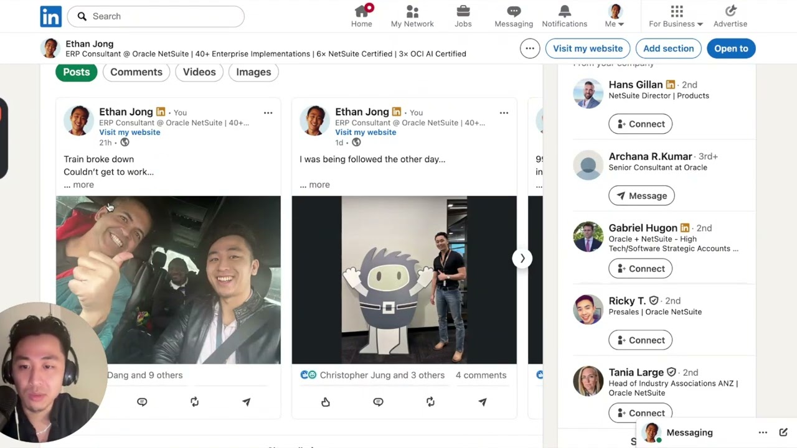Compose a new message from Messaging overlay
The width and height of the screenshot is (797, 448).
[x=783, y=432]
